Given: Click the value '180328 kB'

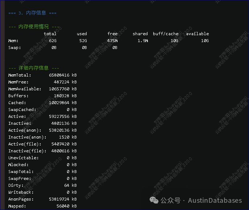Looking at the screenshot, I should pyautogui.click(x=65, y=96).
